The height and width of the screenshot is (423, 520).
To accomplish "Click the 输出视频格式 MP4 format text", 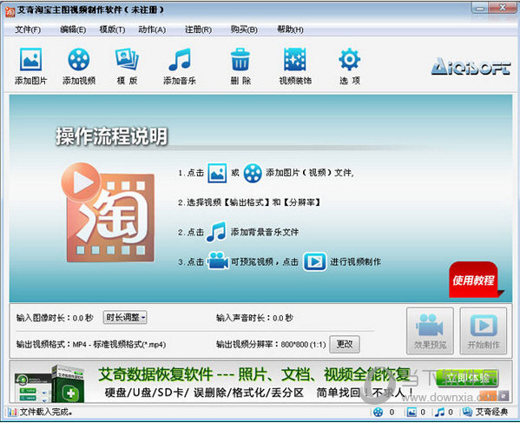I will click(91, 345).
